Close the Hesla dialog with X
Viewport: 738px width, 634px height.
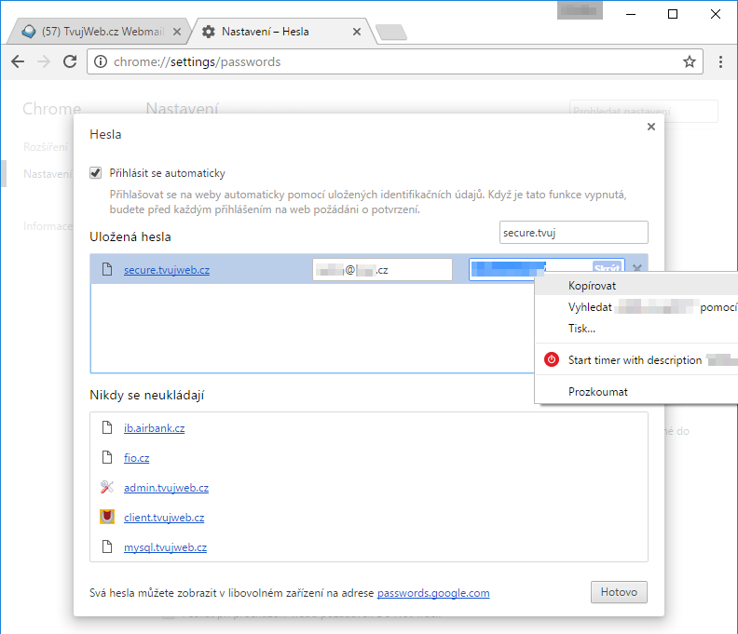click(650, 128)
